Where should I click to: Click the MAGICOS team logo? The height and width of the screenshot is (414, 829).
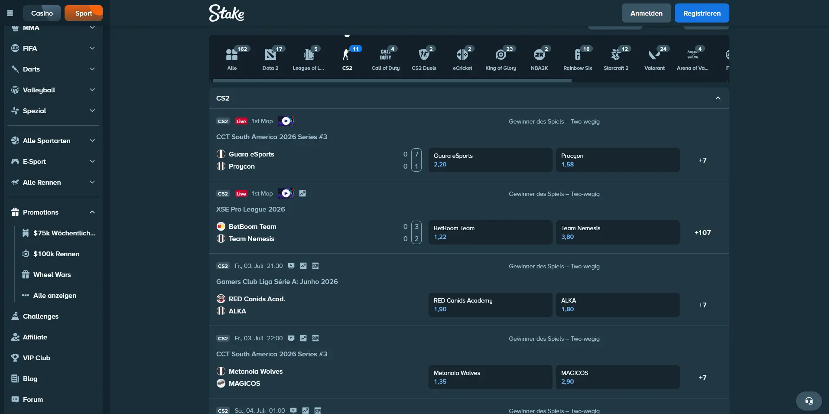[x=221, y=383]
